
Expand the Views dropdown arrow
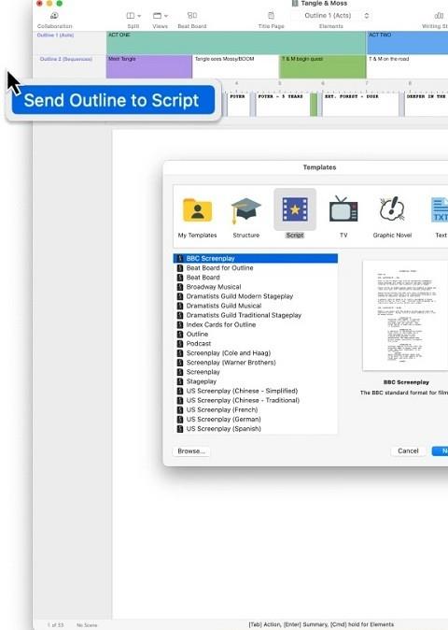point(165,16)
